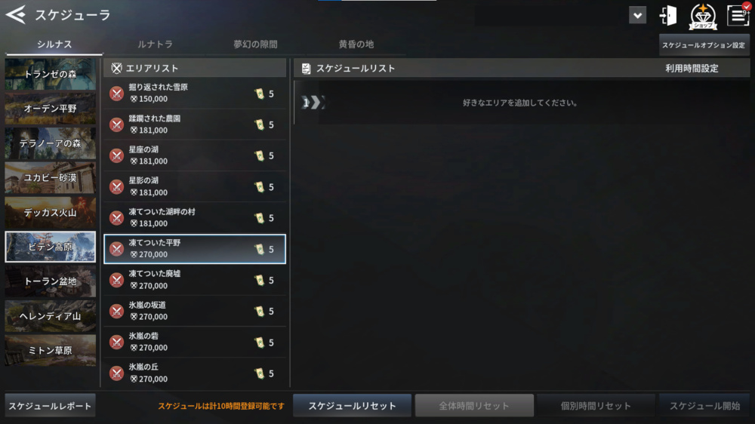
Task: Expand the schedule slot 1 arrow
Action: (x=313, y=102)
